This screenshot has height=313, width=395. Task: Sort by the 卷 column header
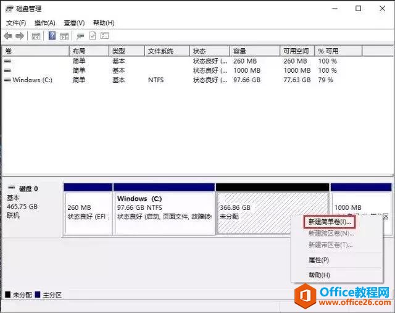36,51
